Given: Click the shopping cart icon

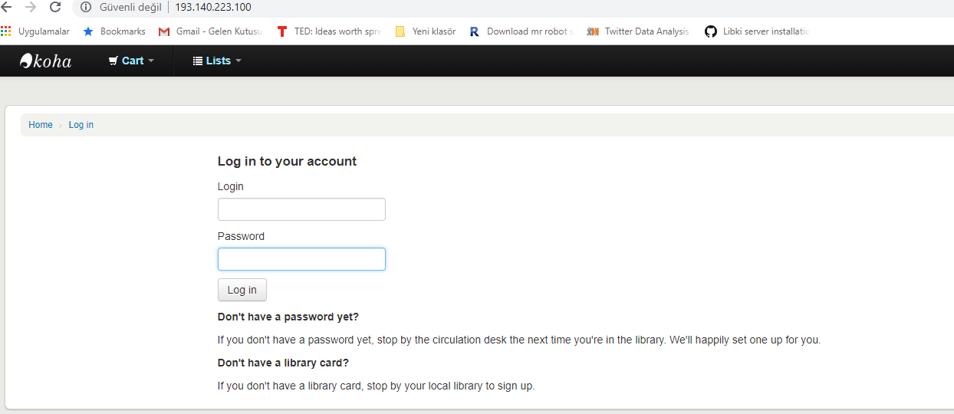Looking at the screenshot, I should tap(113, 61).
